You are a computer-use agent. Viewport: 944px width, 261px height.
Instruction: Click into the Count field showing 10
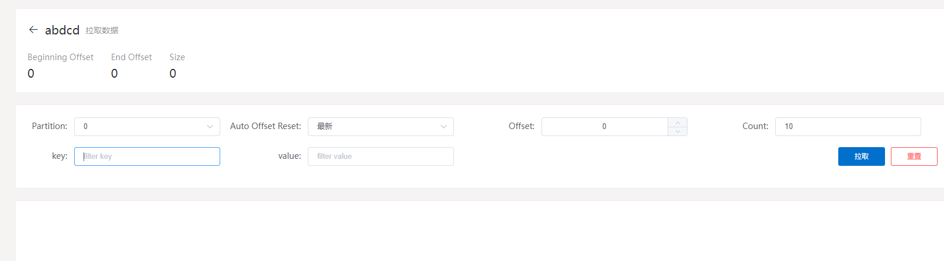pos(848,127)
